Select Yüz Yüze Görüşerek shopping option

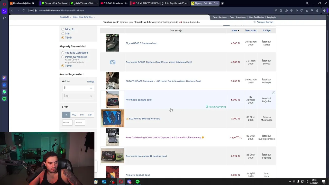[x=63, y=53]
